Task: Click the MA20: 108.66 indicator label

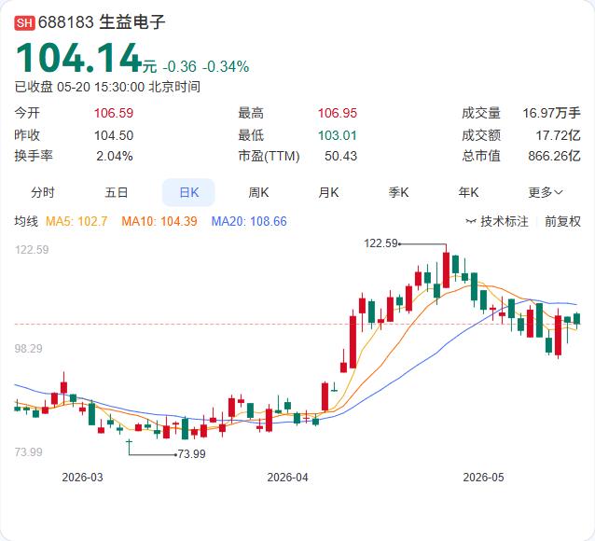Action: [249, 221]
